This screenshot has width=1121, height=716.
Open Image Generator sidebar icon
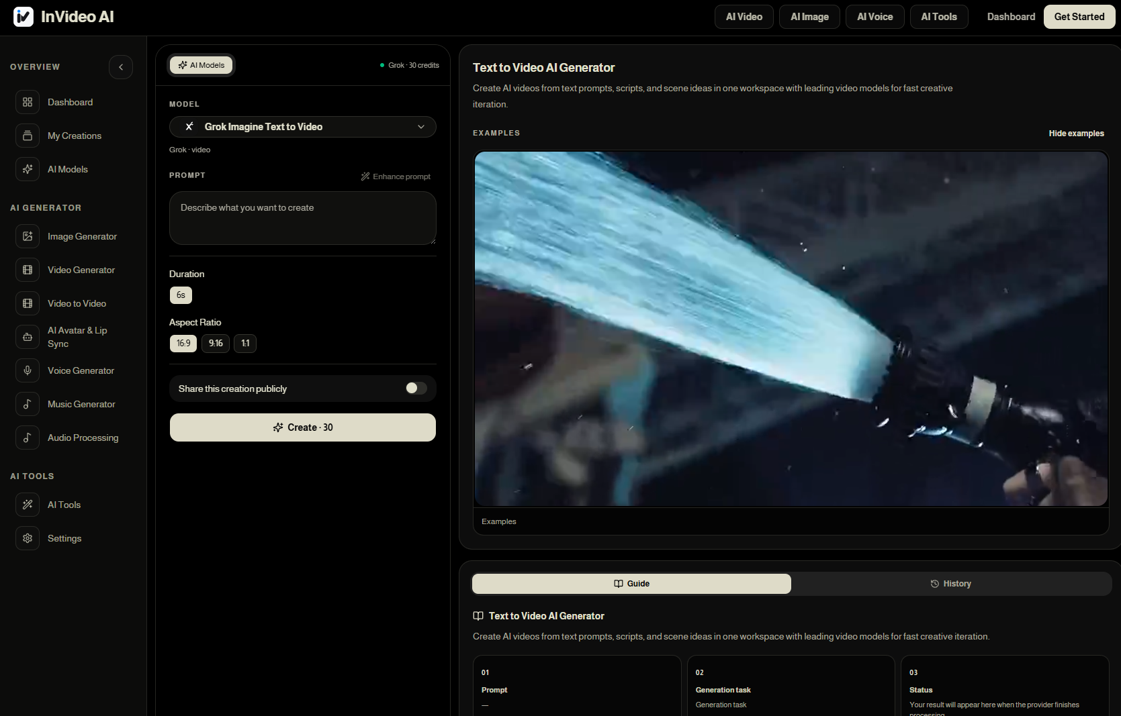point(28,236)
